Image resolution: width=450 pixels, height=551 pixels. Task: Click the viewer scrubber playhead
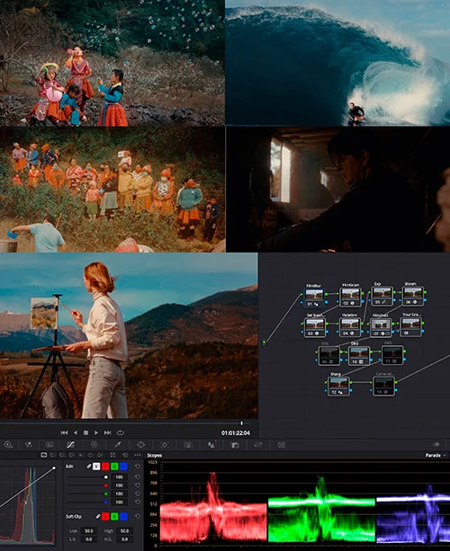pyautogui.click(x=242, y=423)
